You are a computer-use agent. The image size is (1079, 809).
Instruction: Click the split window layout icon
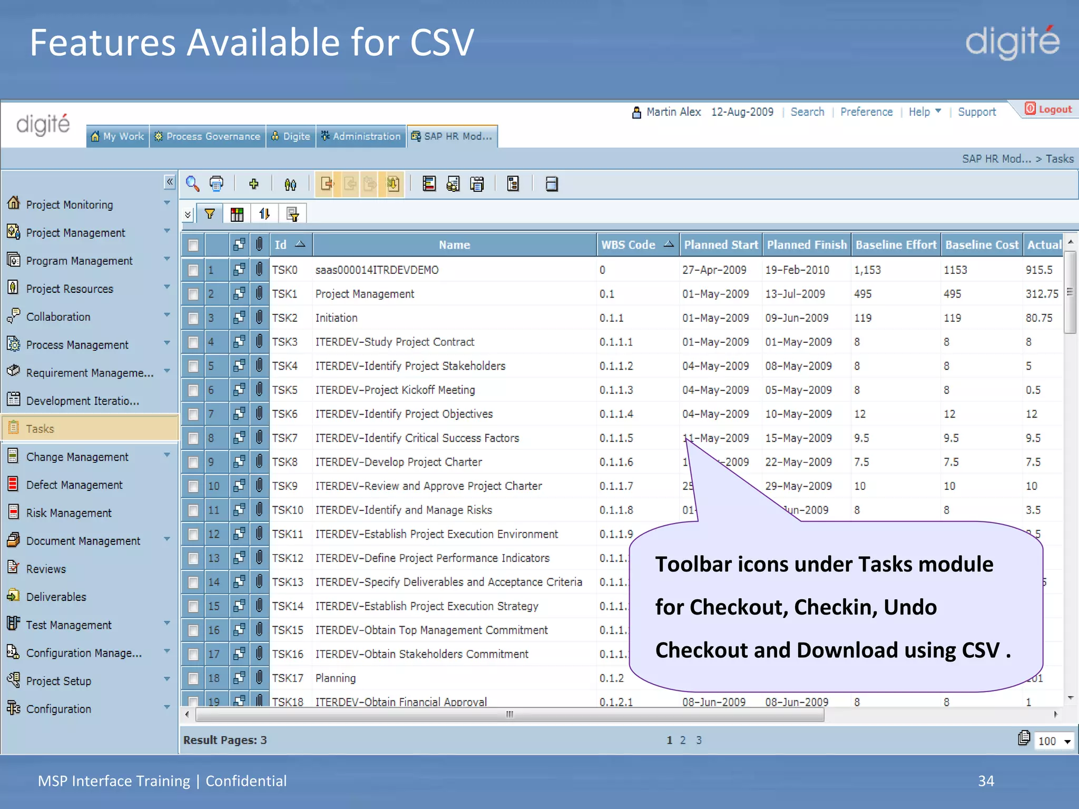pos(552,184)
